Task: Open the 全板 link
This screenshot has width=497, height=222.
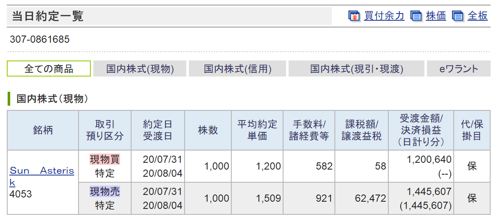Action: coord(477,16)
